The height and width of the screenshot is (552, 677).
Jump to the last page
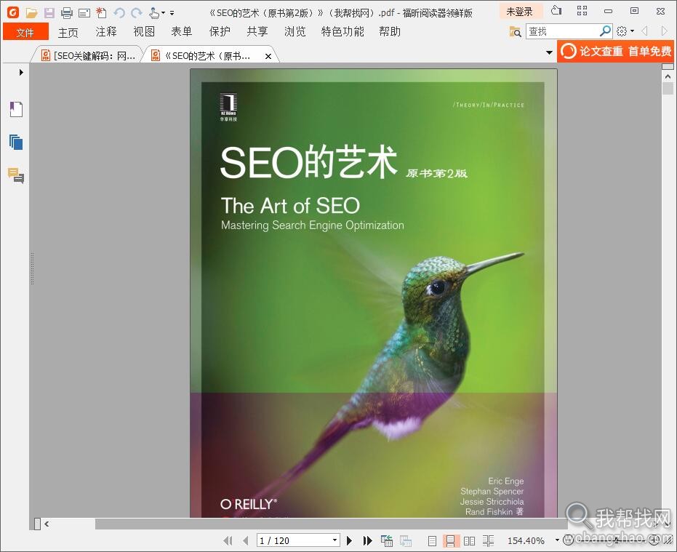pos(367,541)
